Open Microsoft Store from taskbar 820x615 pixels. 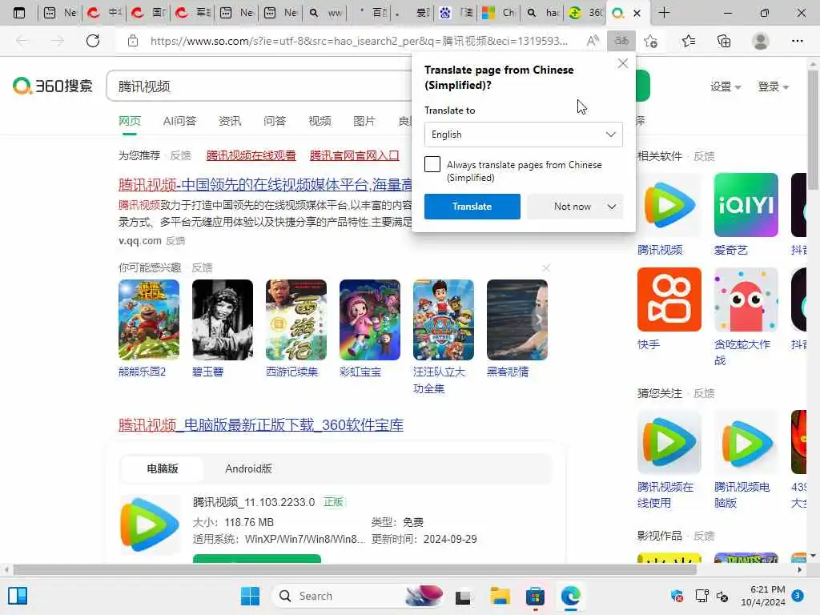coord(535,596)
